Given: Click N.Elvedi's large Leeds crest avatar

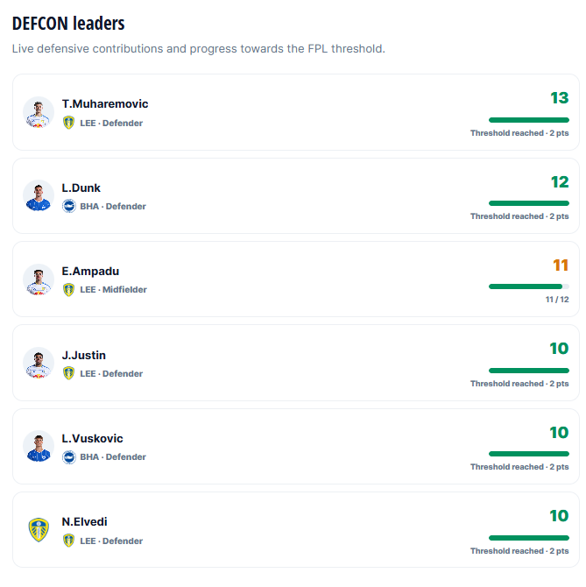Looking at the screenshot, I should click(39, 530).
